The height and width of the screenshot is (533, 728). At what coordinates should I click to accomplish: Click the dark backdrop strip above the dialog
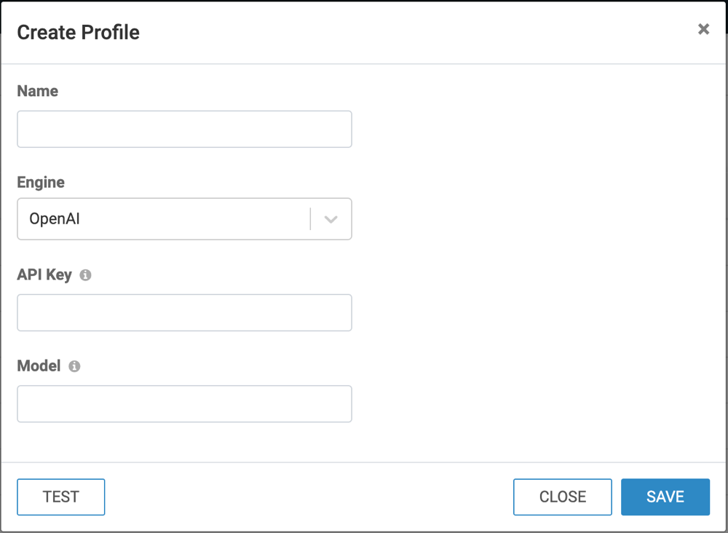364,1
